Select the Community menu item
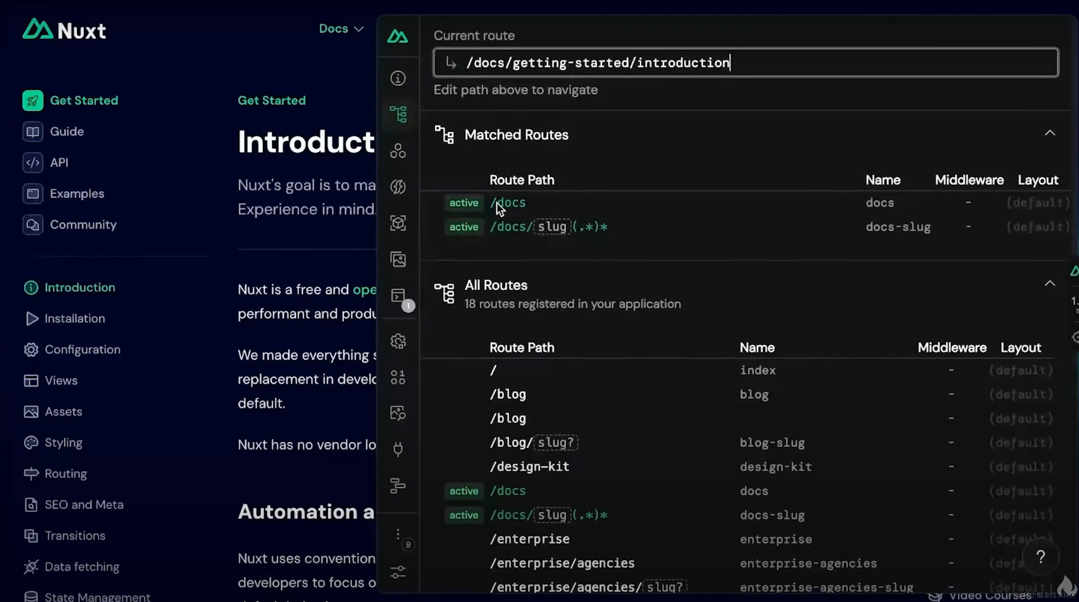The image size is (1079, 602). tap(83, 225)
